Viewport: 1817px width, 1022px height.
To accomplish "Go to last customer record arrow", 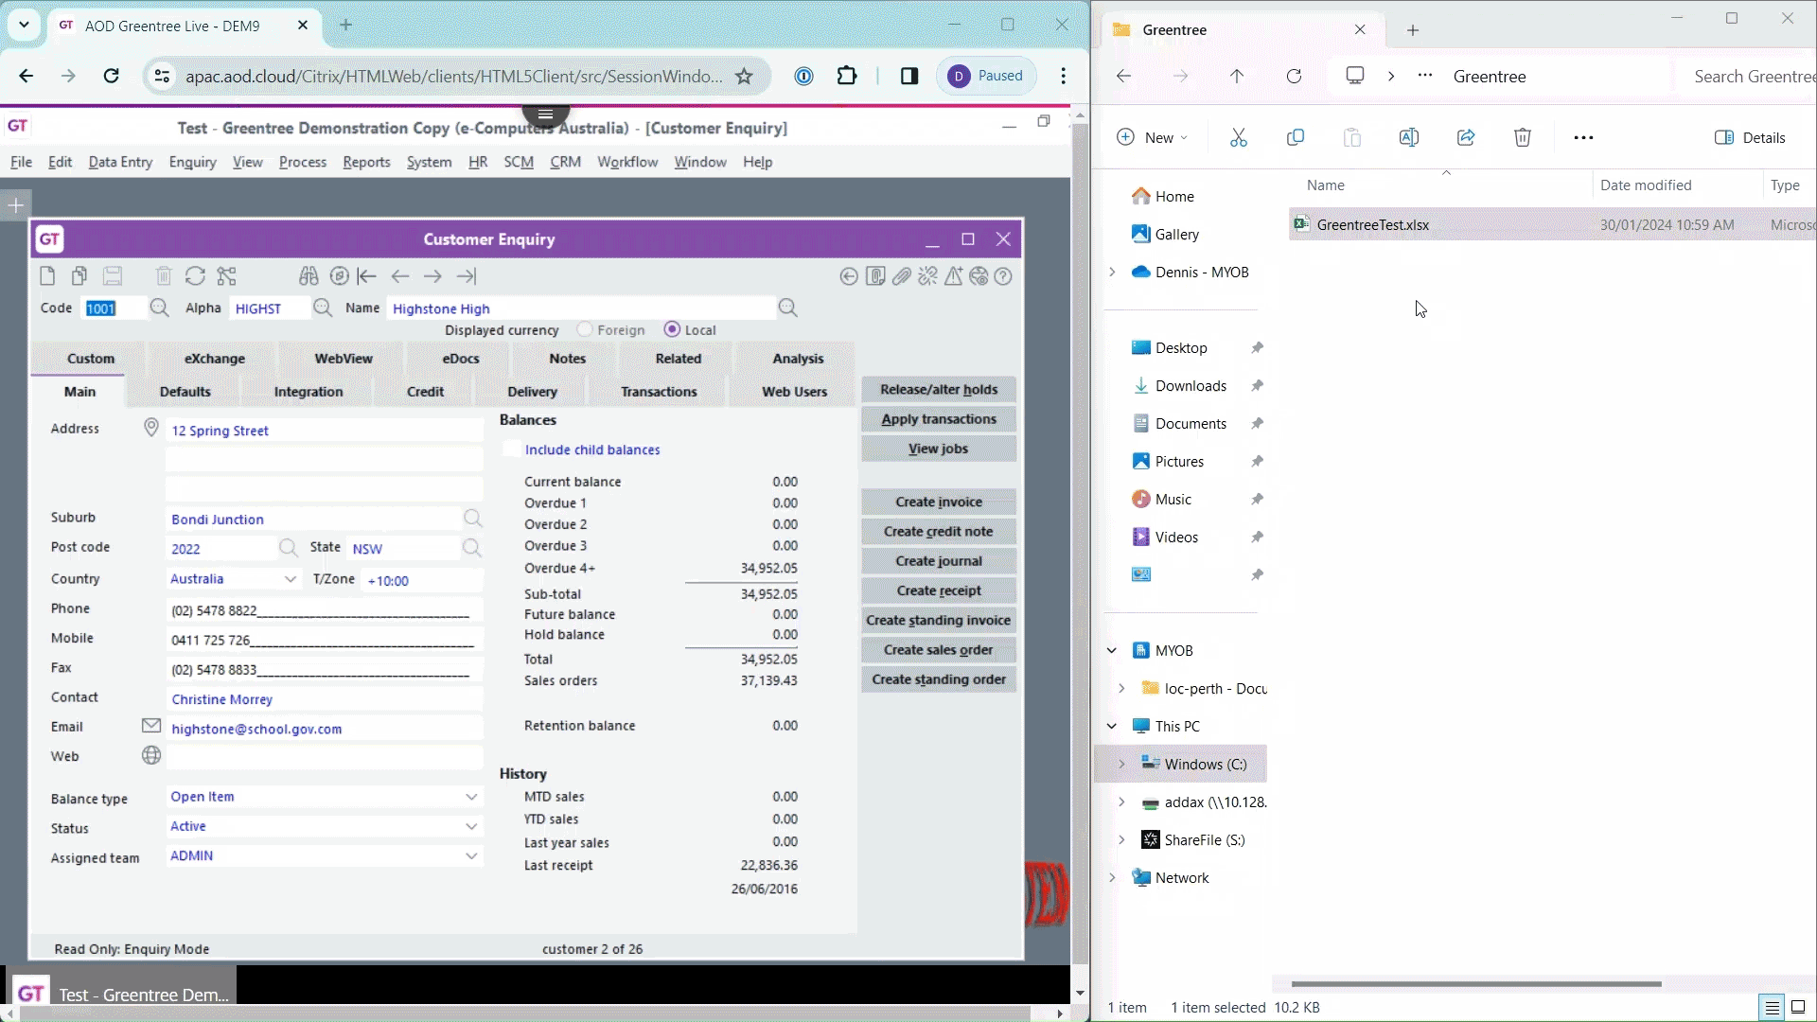I will click(x=467, y=276).
